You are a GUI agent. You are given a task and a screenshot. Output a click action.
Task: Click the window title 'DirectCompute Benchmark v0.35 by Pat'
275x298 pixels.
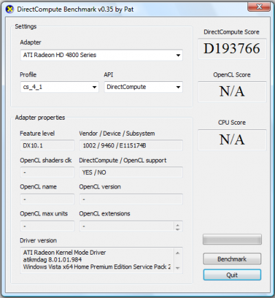(x=75, y=10)
